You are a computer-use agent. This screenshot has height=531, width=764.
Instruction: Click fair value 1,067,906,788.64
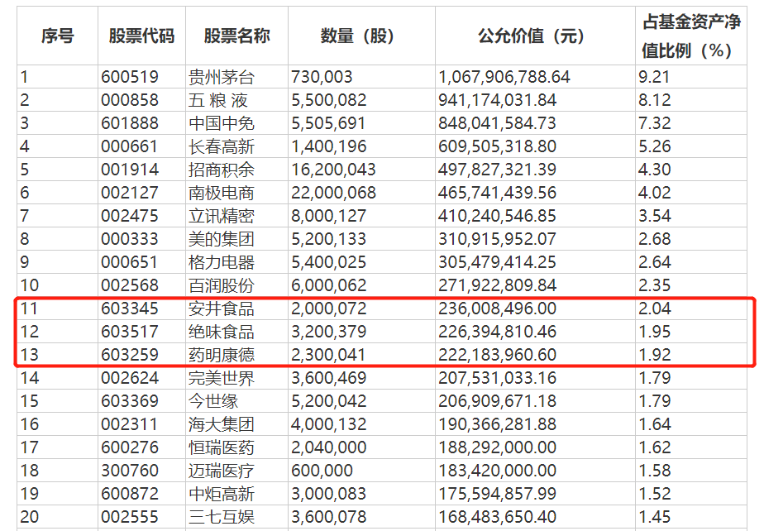click(x=504, y=77)
